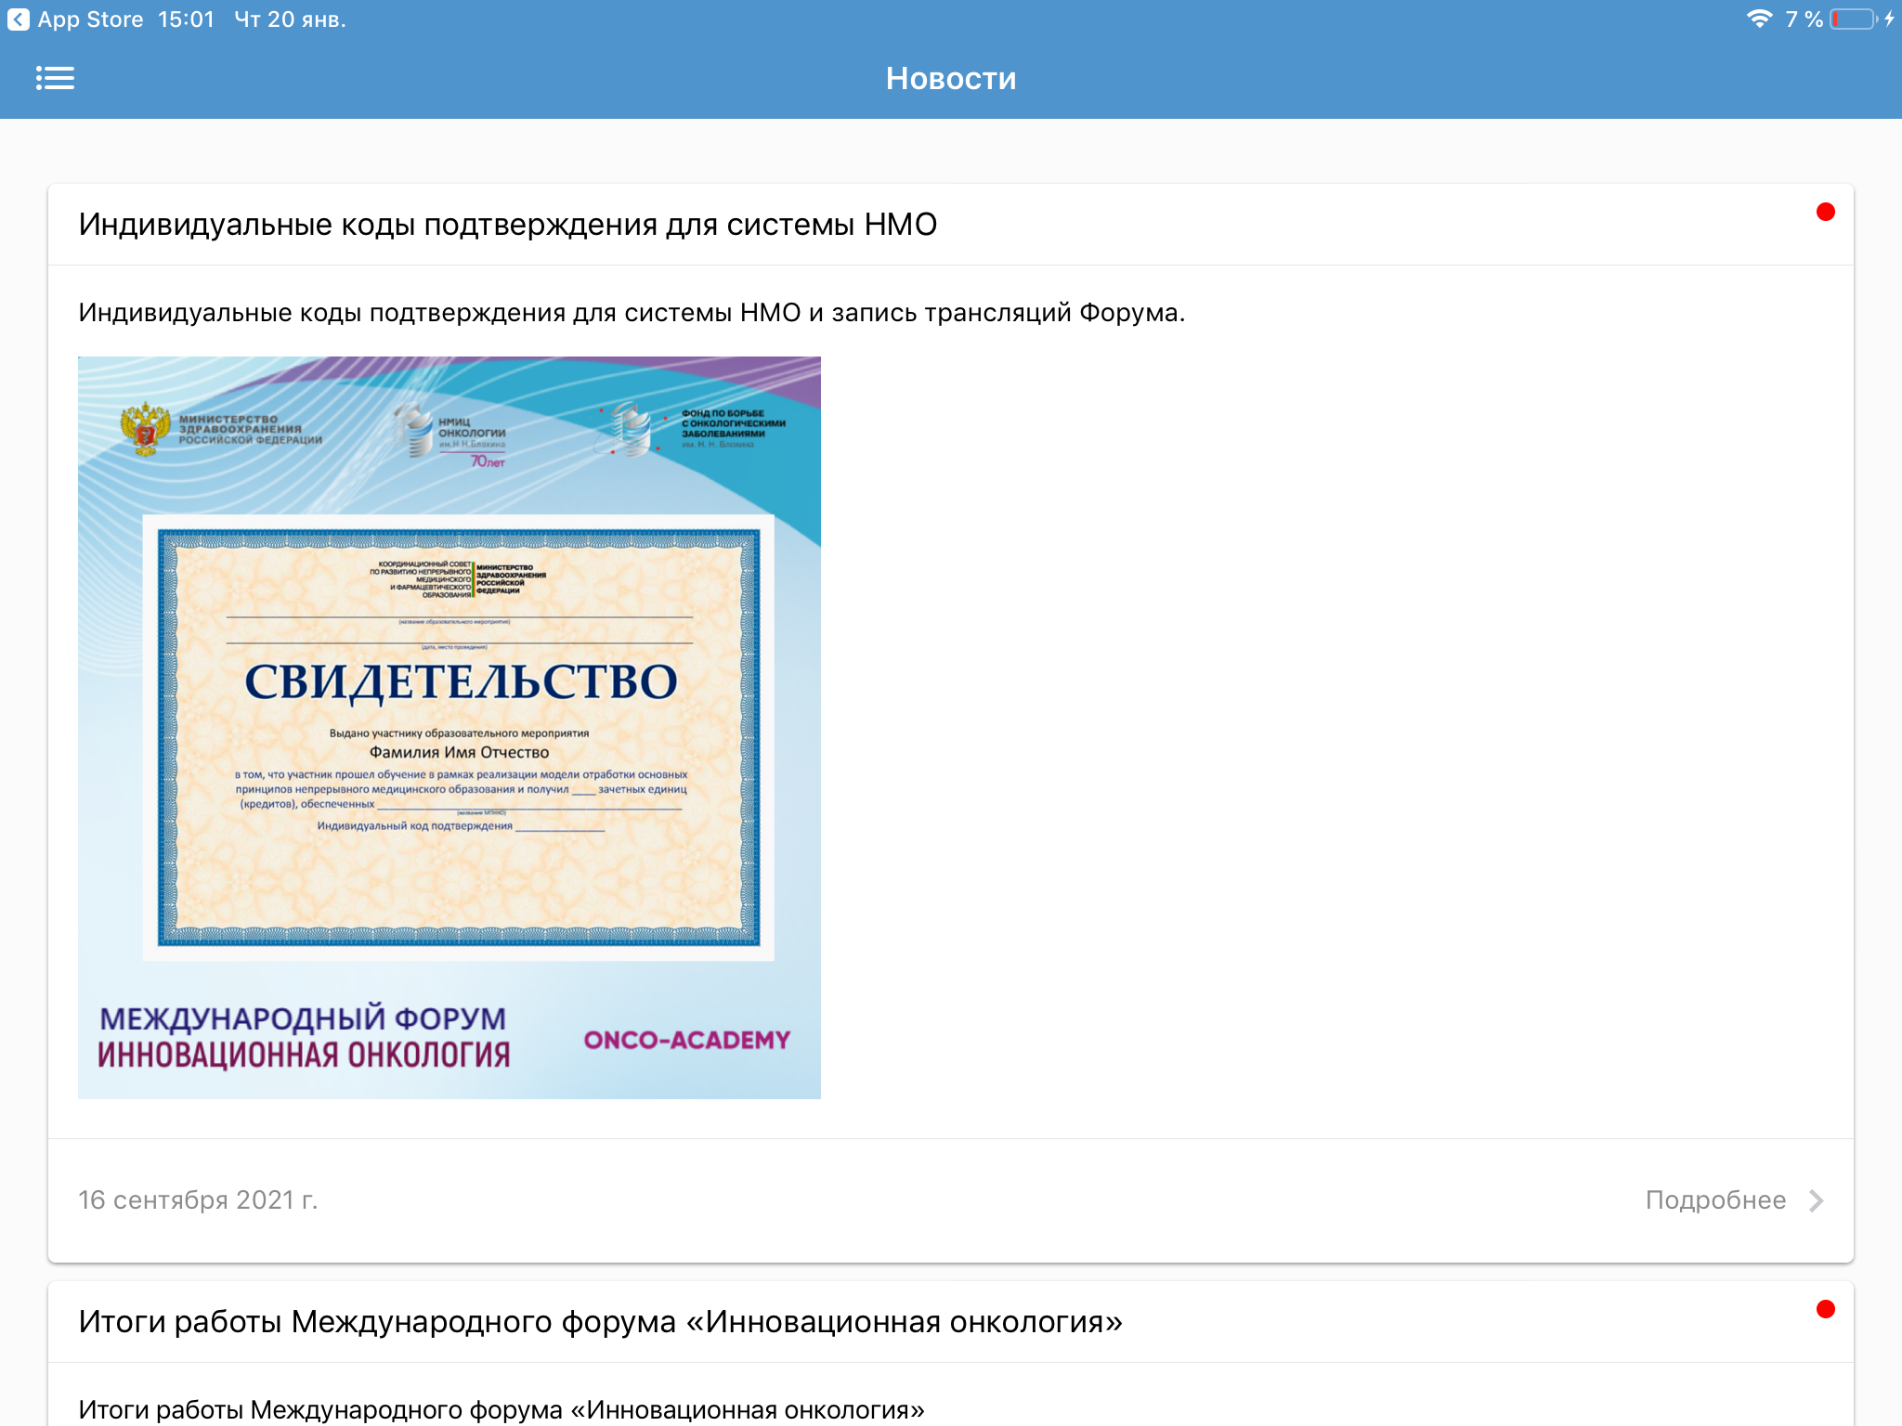
Task: Tap the battery charging bolt icon
Action: pos(1889,19)
